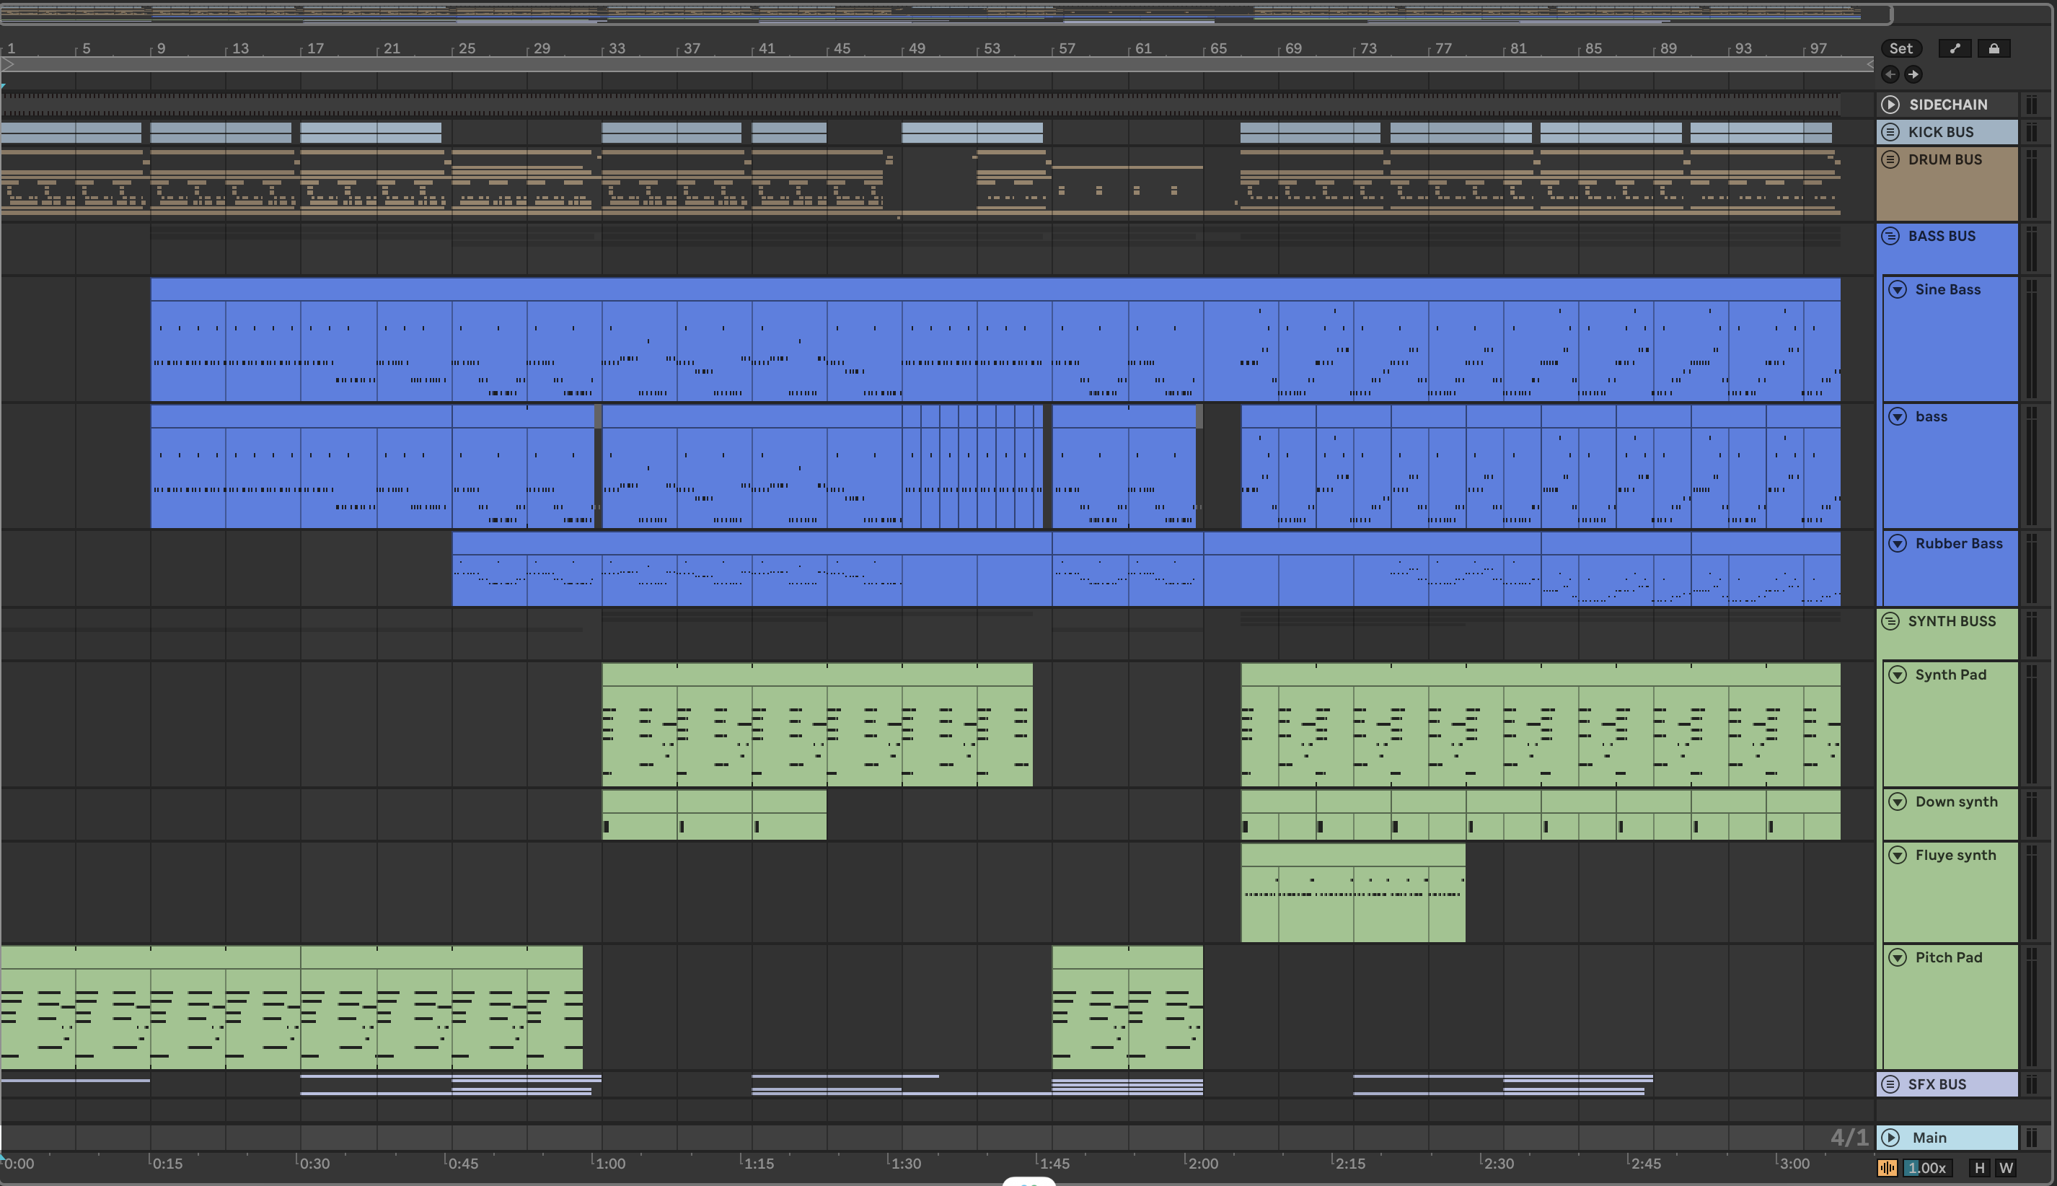This screenshot has width=2057, height=1186.
Task: Select the Pitch Pad track name
Action: (1948, 957)
